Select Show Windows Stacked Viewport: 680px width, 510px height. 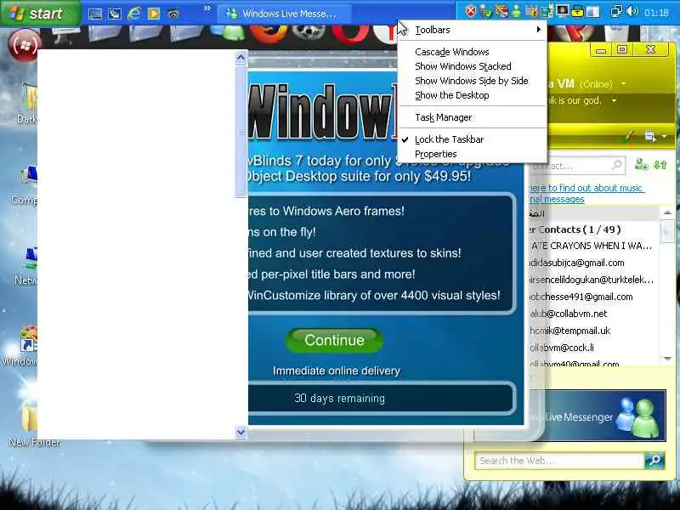pos(472,66)
